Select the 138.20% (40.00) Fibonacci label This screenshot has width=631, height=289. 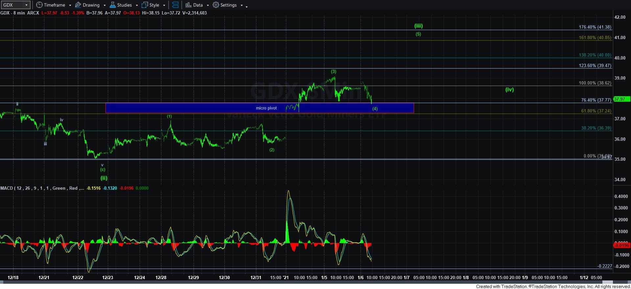click(x=595, y=55)
